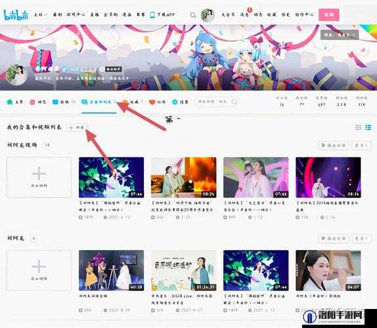Click the title text under the 08:16 video
The image size is (377, 328).
tap(327, 206)
